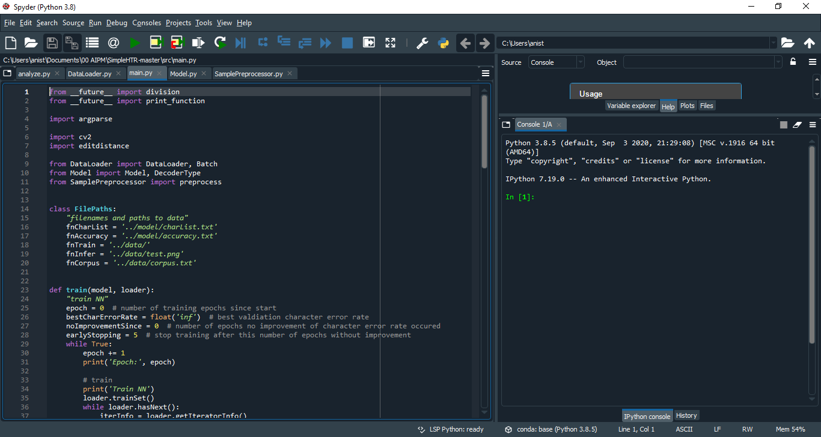Viewport: 821px width, 437px height.
Task: Go back to the previous cursor position
Action: tap(465, 43)
